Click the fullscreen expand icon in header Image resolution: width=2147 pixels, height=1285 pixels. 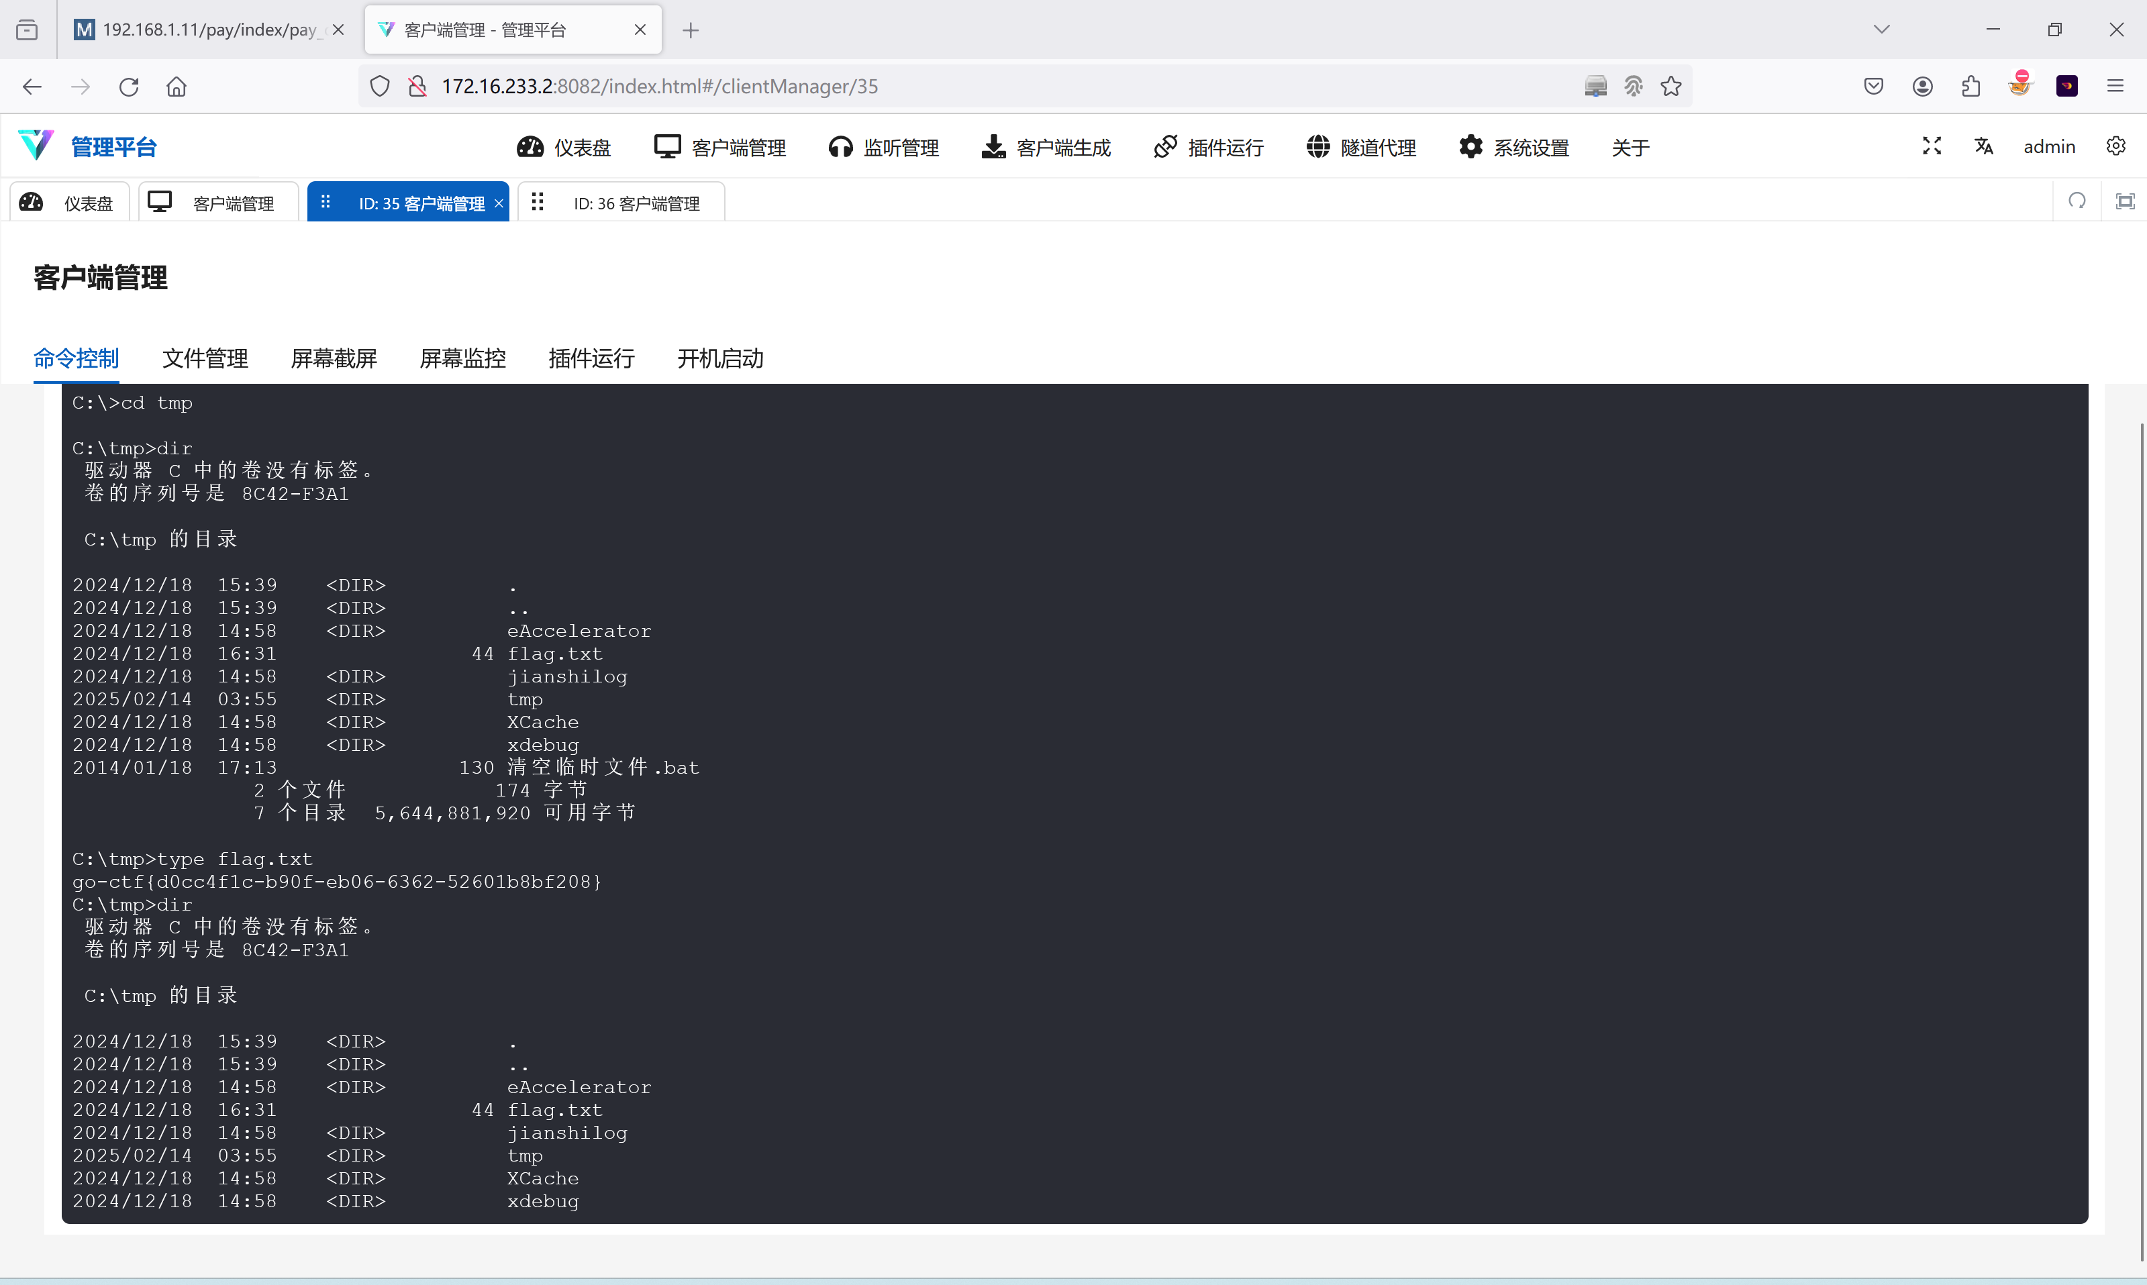1932,146
